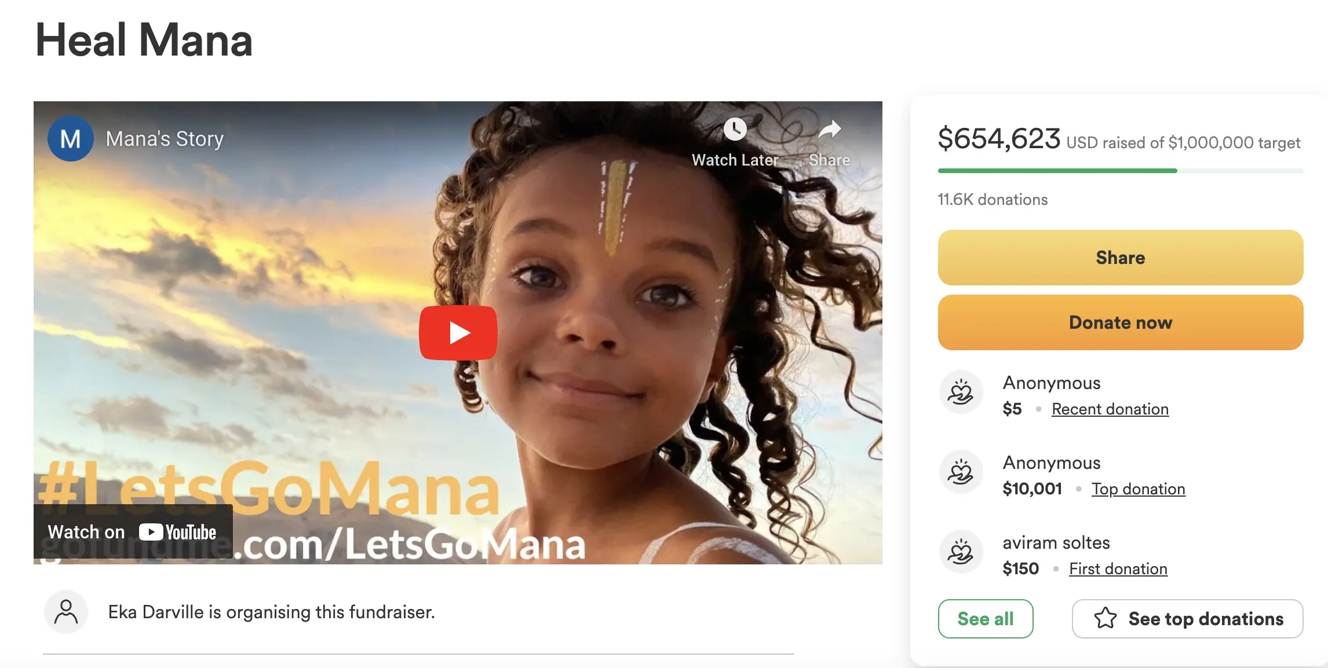The image size is (1328, 668).
Task: Click the organiser profile icon
Action: [x=66, y=612]
